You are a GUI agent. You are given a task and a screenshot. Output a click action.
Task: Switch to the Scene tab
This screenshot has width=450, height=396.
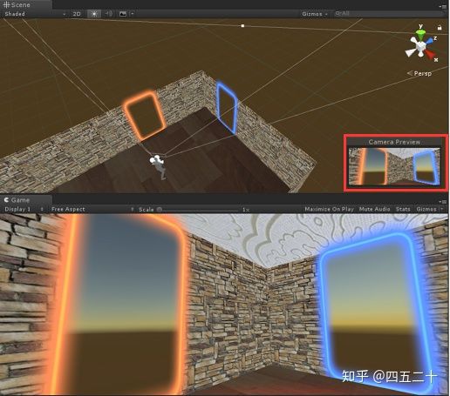pyautogui.click(x=26, y=4)
